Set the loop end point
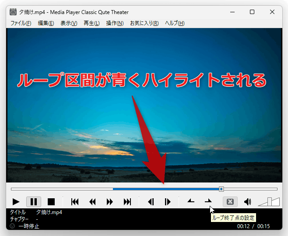The width and height of the screenshot is (288, 236). click(208, 201)
